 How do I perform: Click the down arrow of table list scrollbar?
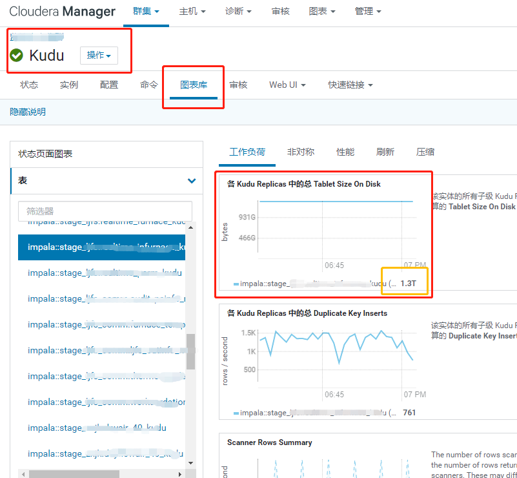point(190,463)
